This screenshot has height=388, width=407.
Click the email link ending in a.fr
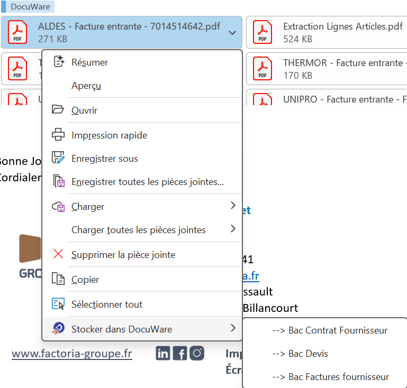251,276
